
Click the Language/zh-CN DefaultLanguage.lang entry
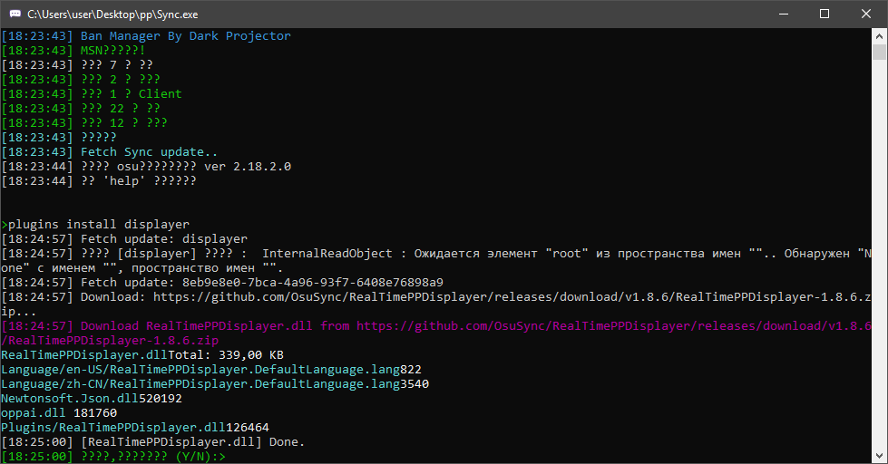click(215, 384)
